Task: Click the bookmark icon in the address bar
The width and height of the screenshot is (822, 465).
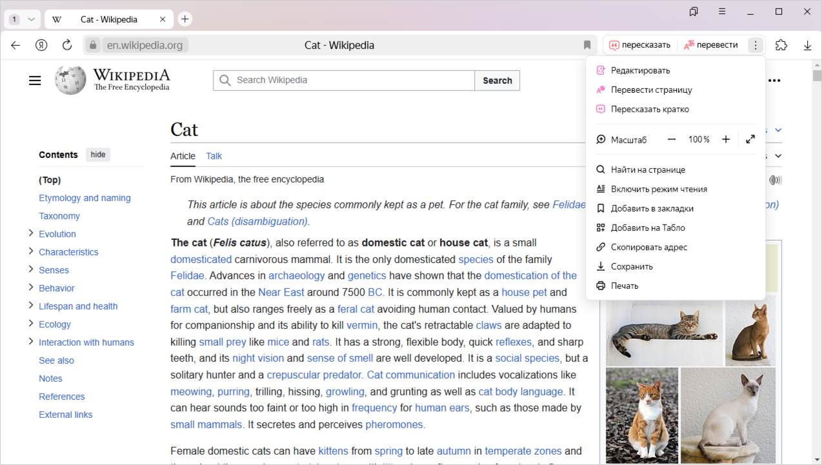Action: click(587, 45)
